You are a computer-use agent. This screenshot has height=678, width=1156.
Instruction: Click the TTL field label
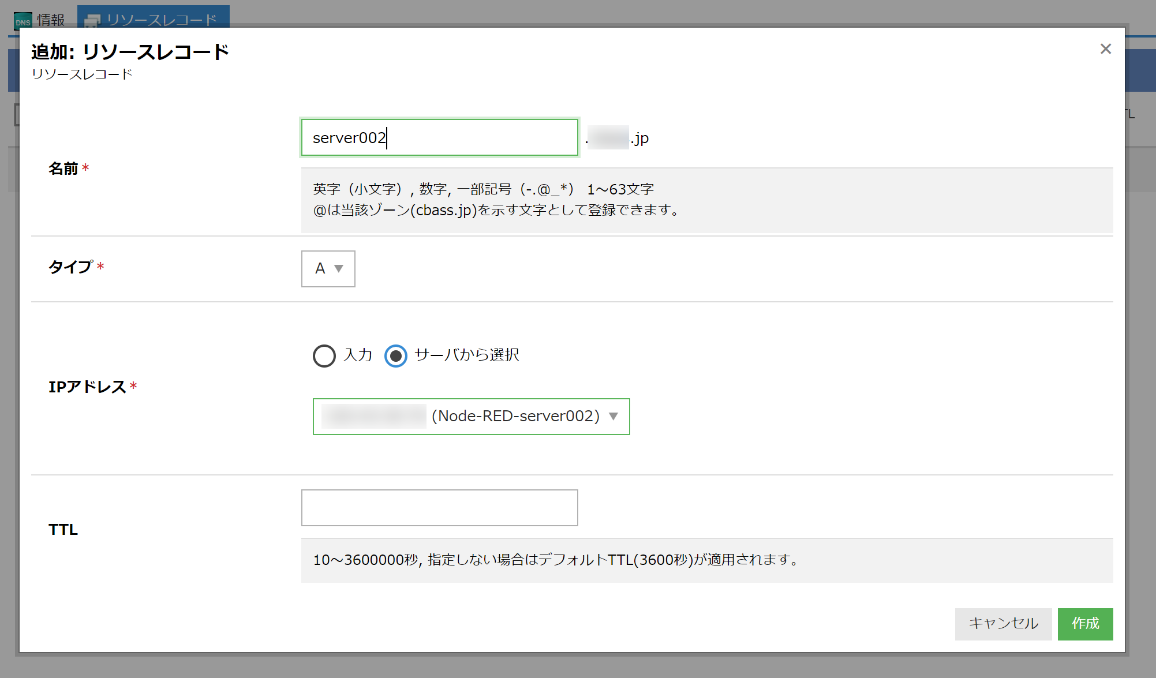click(63, 530)
